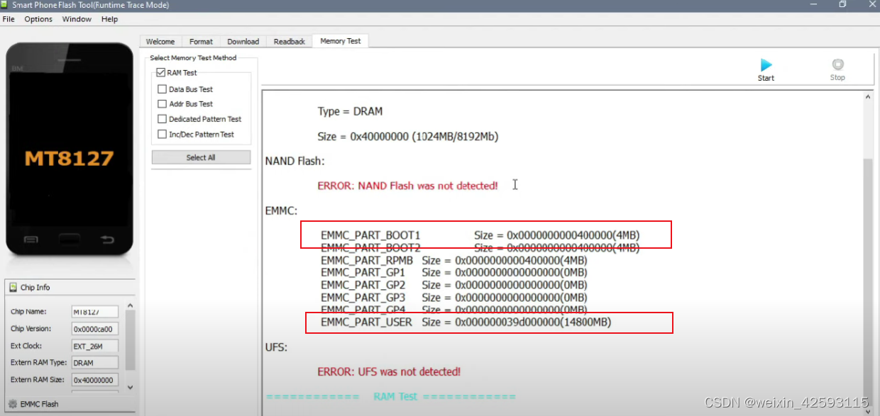Click the 'UFS:' heading in the log
Viewport: 880px width, 416px height.
click(x=276, y=348)
